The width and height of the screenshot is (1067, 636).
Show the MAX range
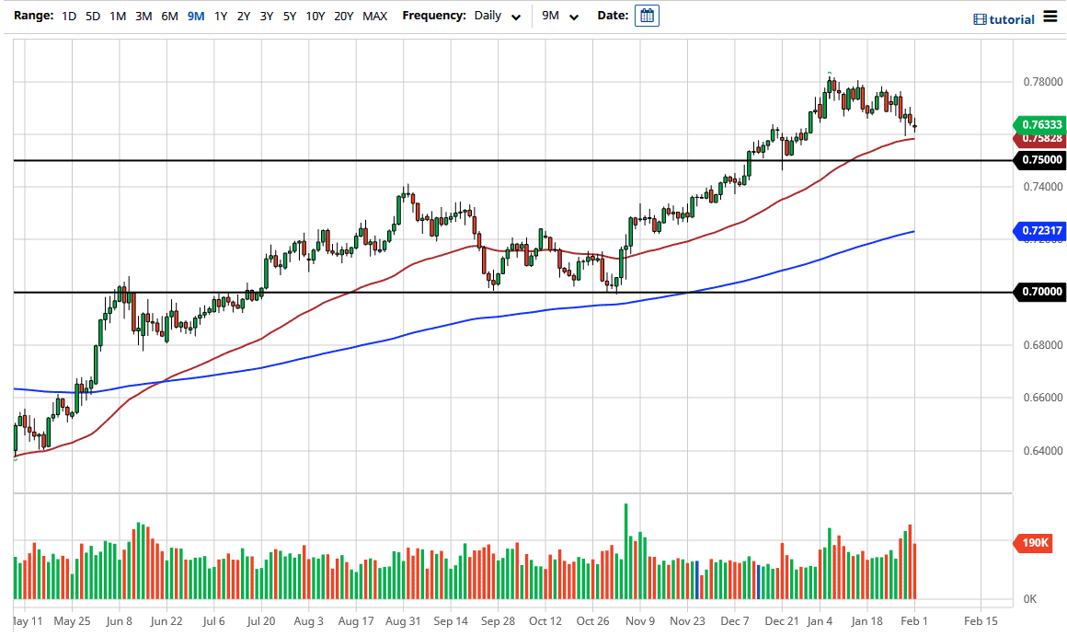pos(375,16)
